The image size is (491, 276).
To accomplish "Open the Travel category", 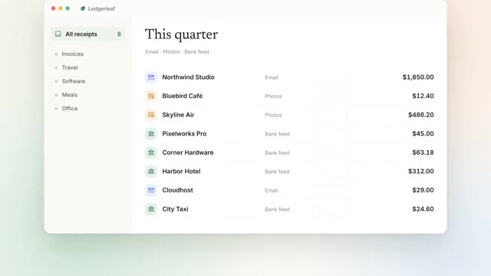I will pos(70,67).
